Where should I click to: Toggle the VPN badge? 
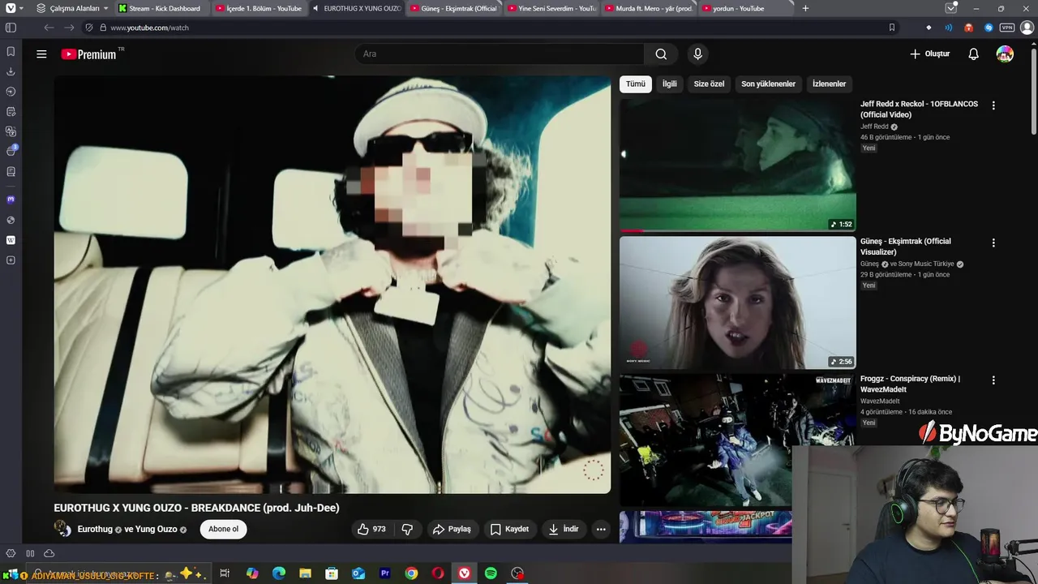(1007, 28)
